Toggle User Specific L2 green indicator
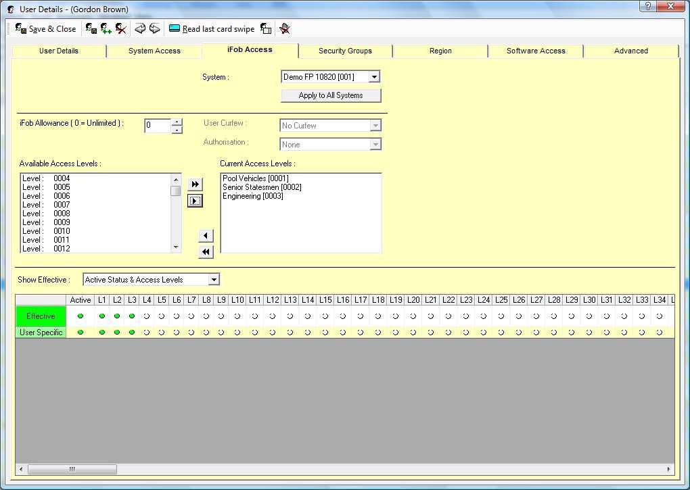 coord(116,333)
